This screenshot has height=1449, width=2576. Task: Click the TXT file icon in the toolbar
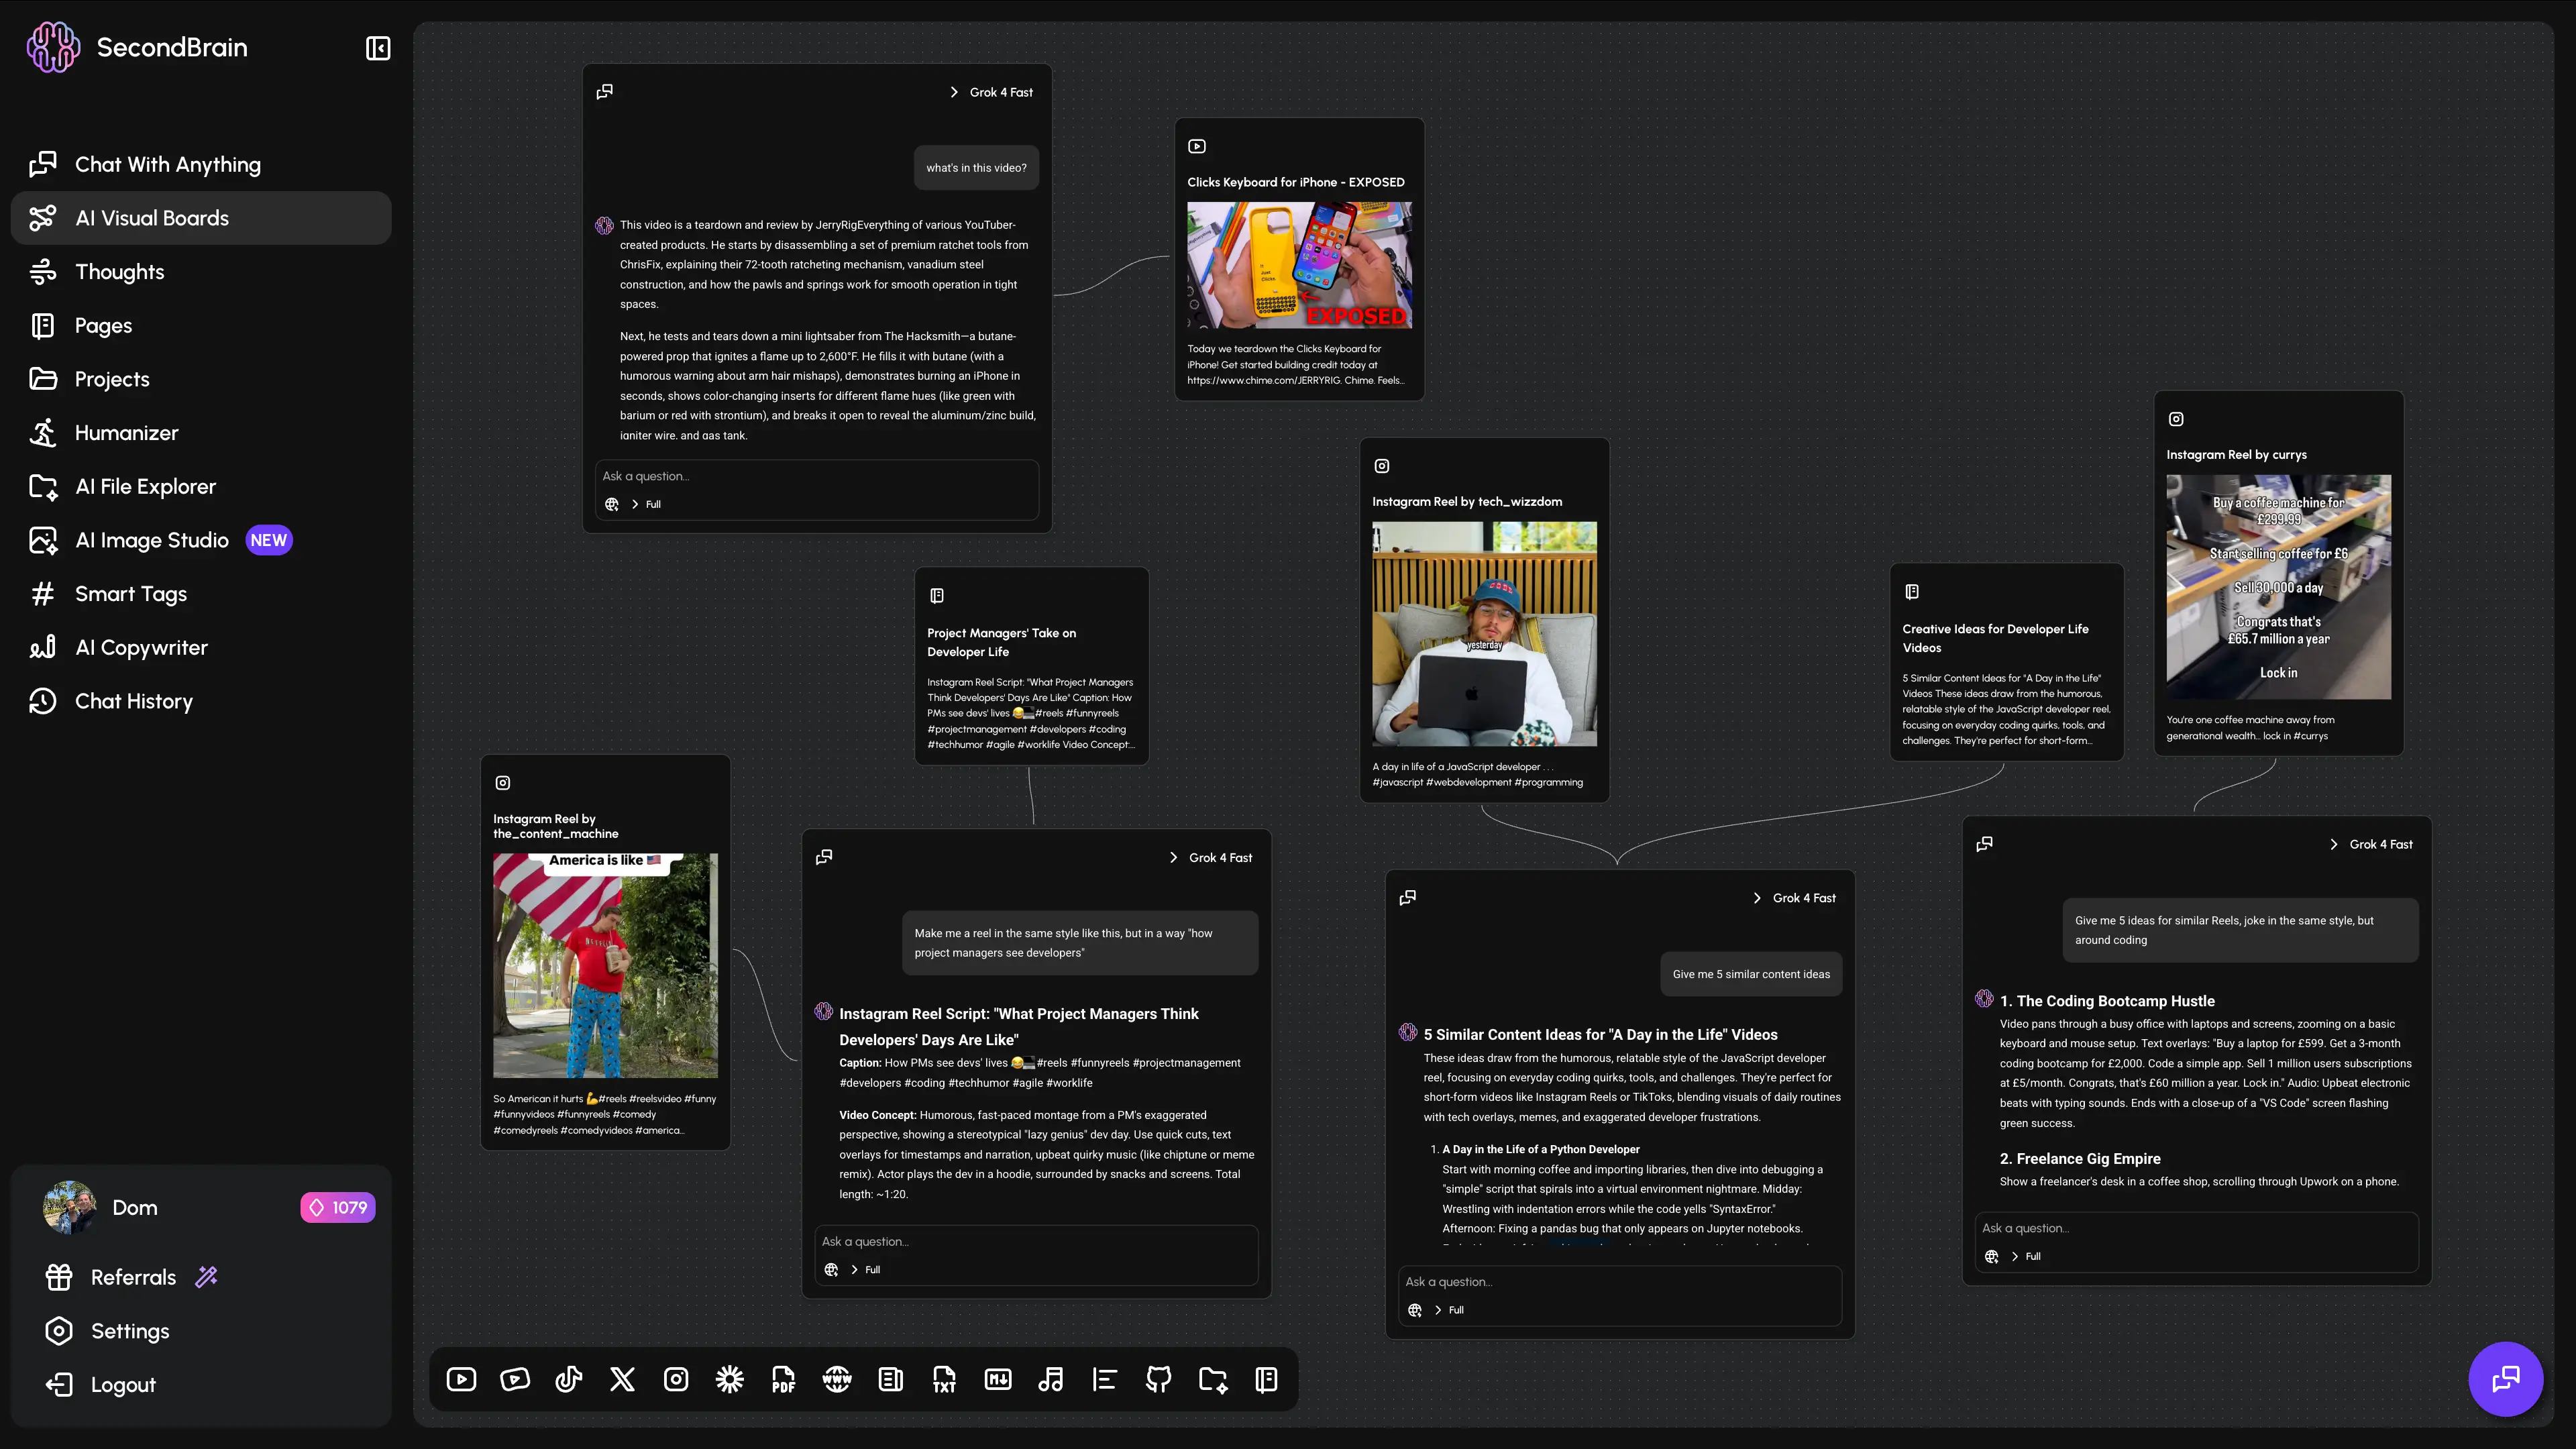944,1380
